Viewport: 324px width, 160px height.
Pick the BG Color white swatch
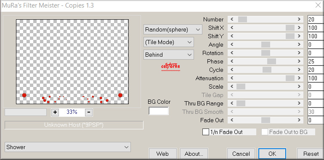click(159, 111)
